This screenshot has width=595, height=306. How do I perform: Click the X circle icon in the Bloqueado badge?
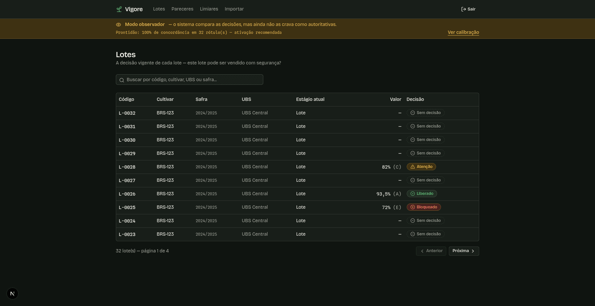pos(413,207)
